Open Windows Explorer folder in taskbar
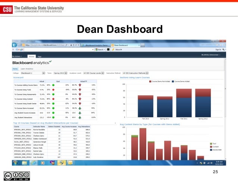 [x=24, y=163]
